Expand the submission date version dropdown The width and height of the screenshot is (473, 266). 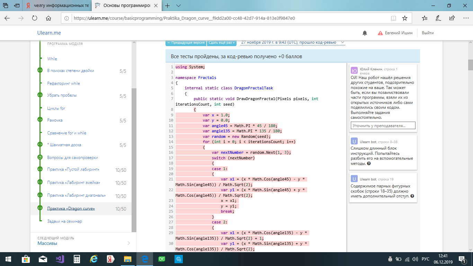point(342,42)
